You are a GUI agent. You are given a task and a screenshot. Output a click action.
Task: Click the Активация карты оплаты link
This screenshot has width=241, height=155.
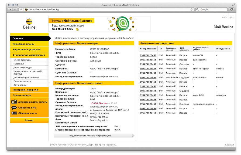[x=33, y=102]
